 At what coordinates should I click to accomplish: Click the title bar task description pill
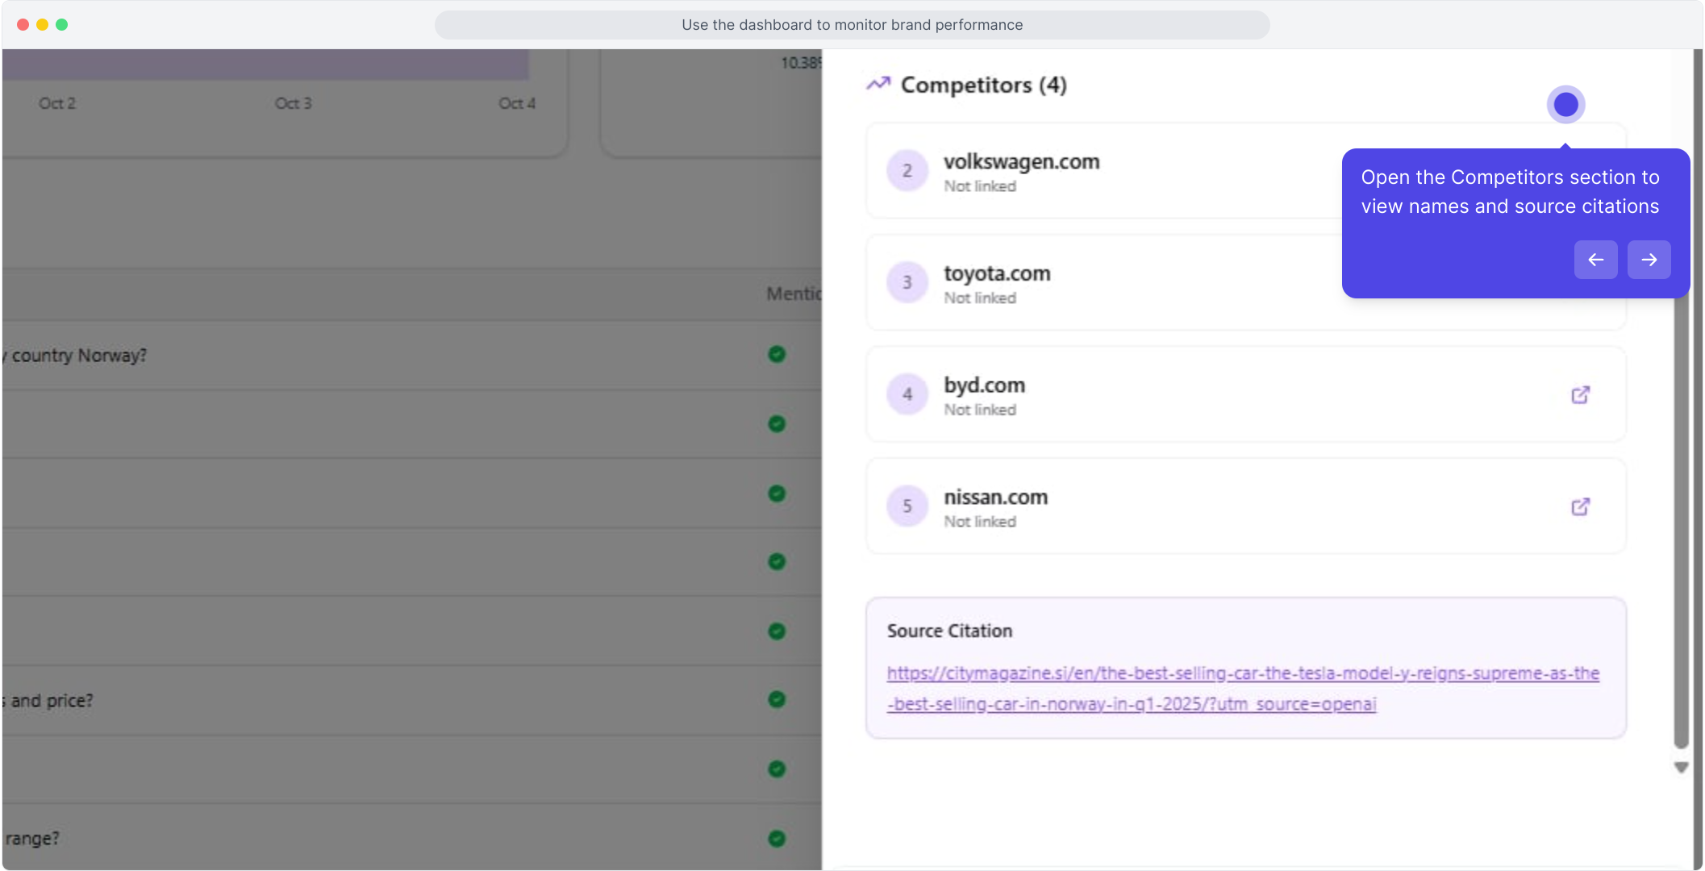(852, 24)
